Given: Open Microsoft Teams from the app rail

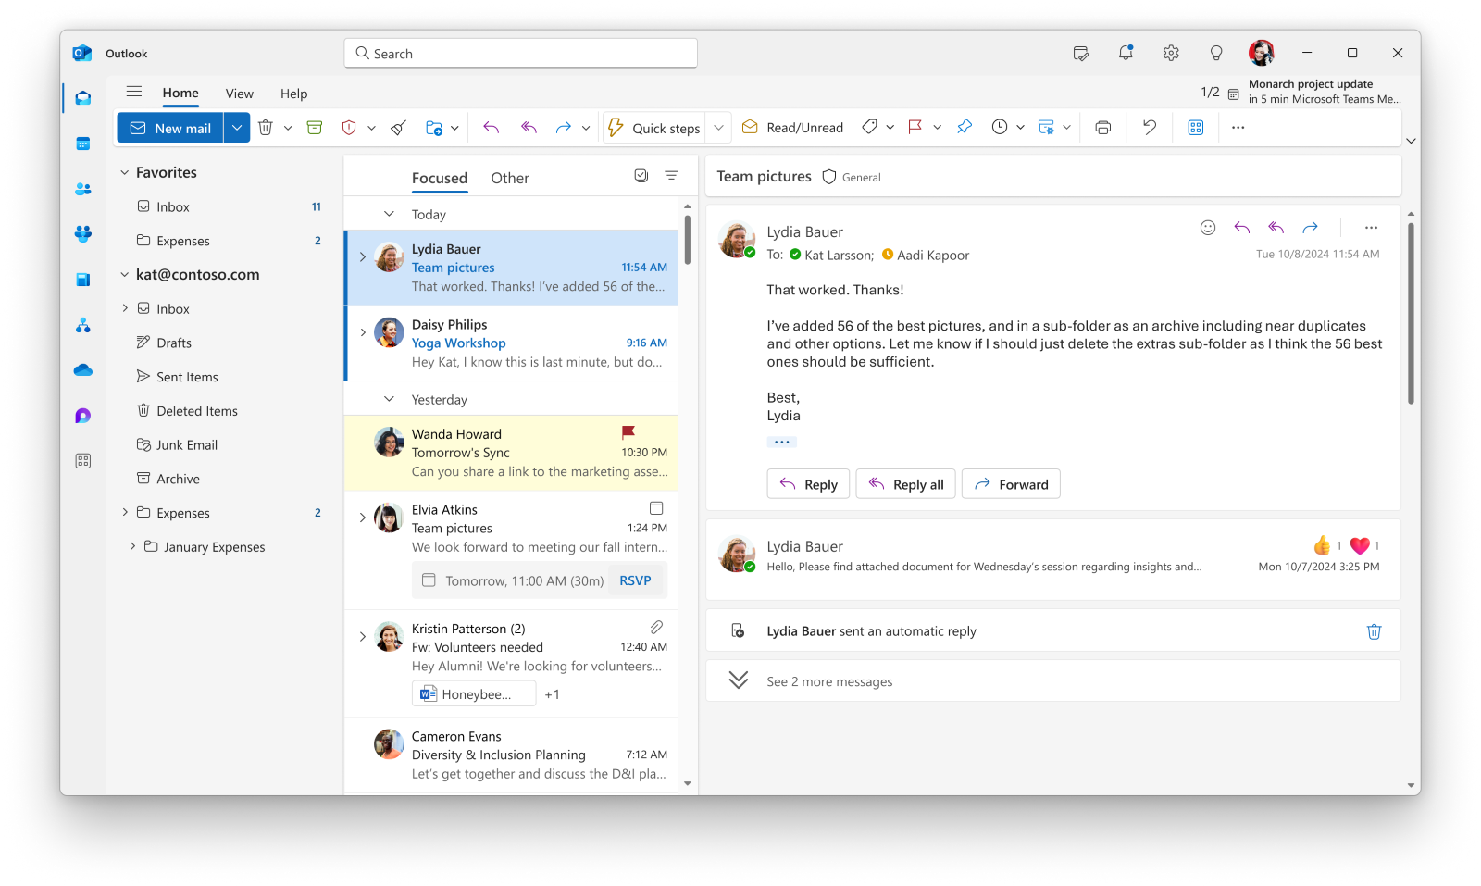Looking at the screenshot, I should pos(82,234).
